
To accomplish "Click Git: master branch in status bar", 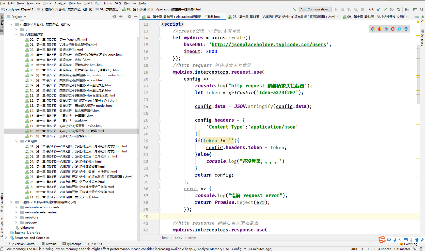I will 402,249.
